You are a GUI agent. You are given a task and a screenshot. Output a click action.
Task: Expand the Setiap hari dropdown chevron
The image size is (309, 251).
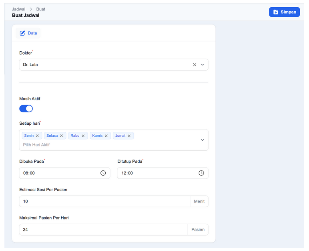203,140
